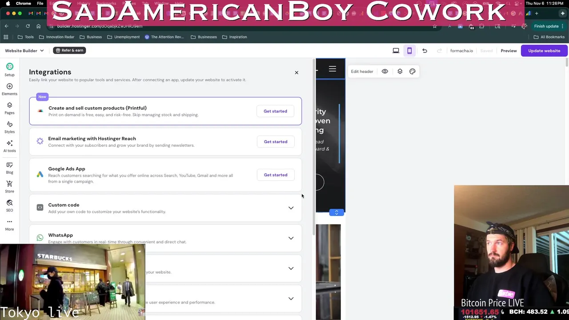Click the date and time in menu bar
This screenshot has width=569, height=320.
coord(545,3)
